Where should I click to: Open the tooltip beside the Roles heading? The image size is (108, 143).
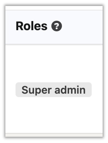57,26
